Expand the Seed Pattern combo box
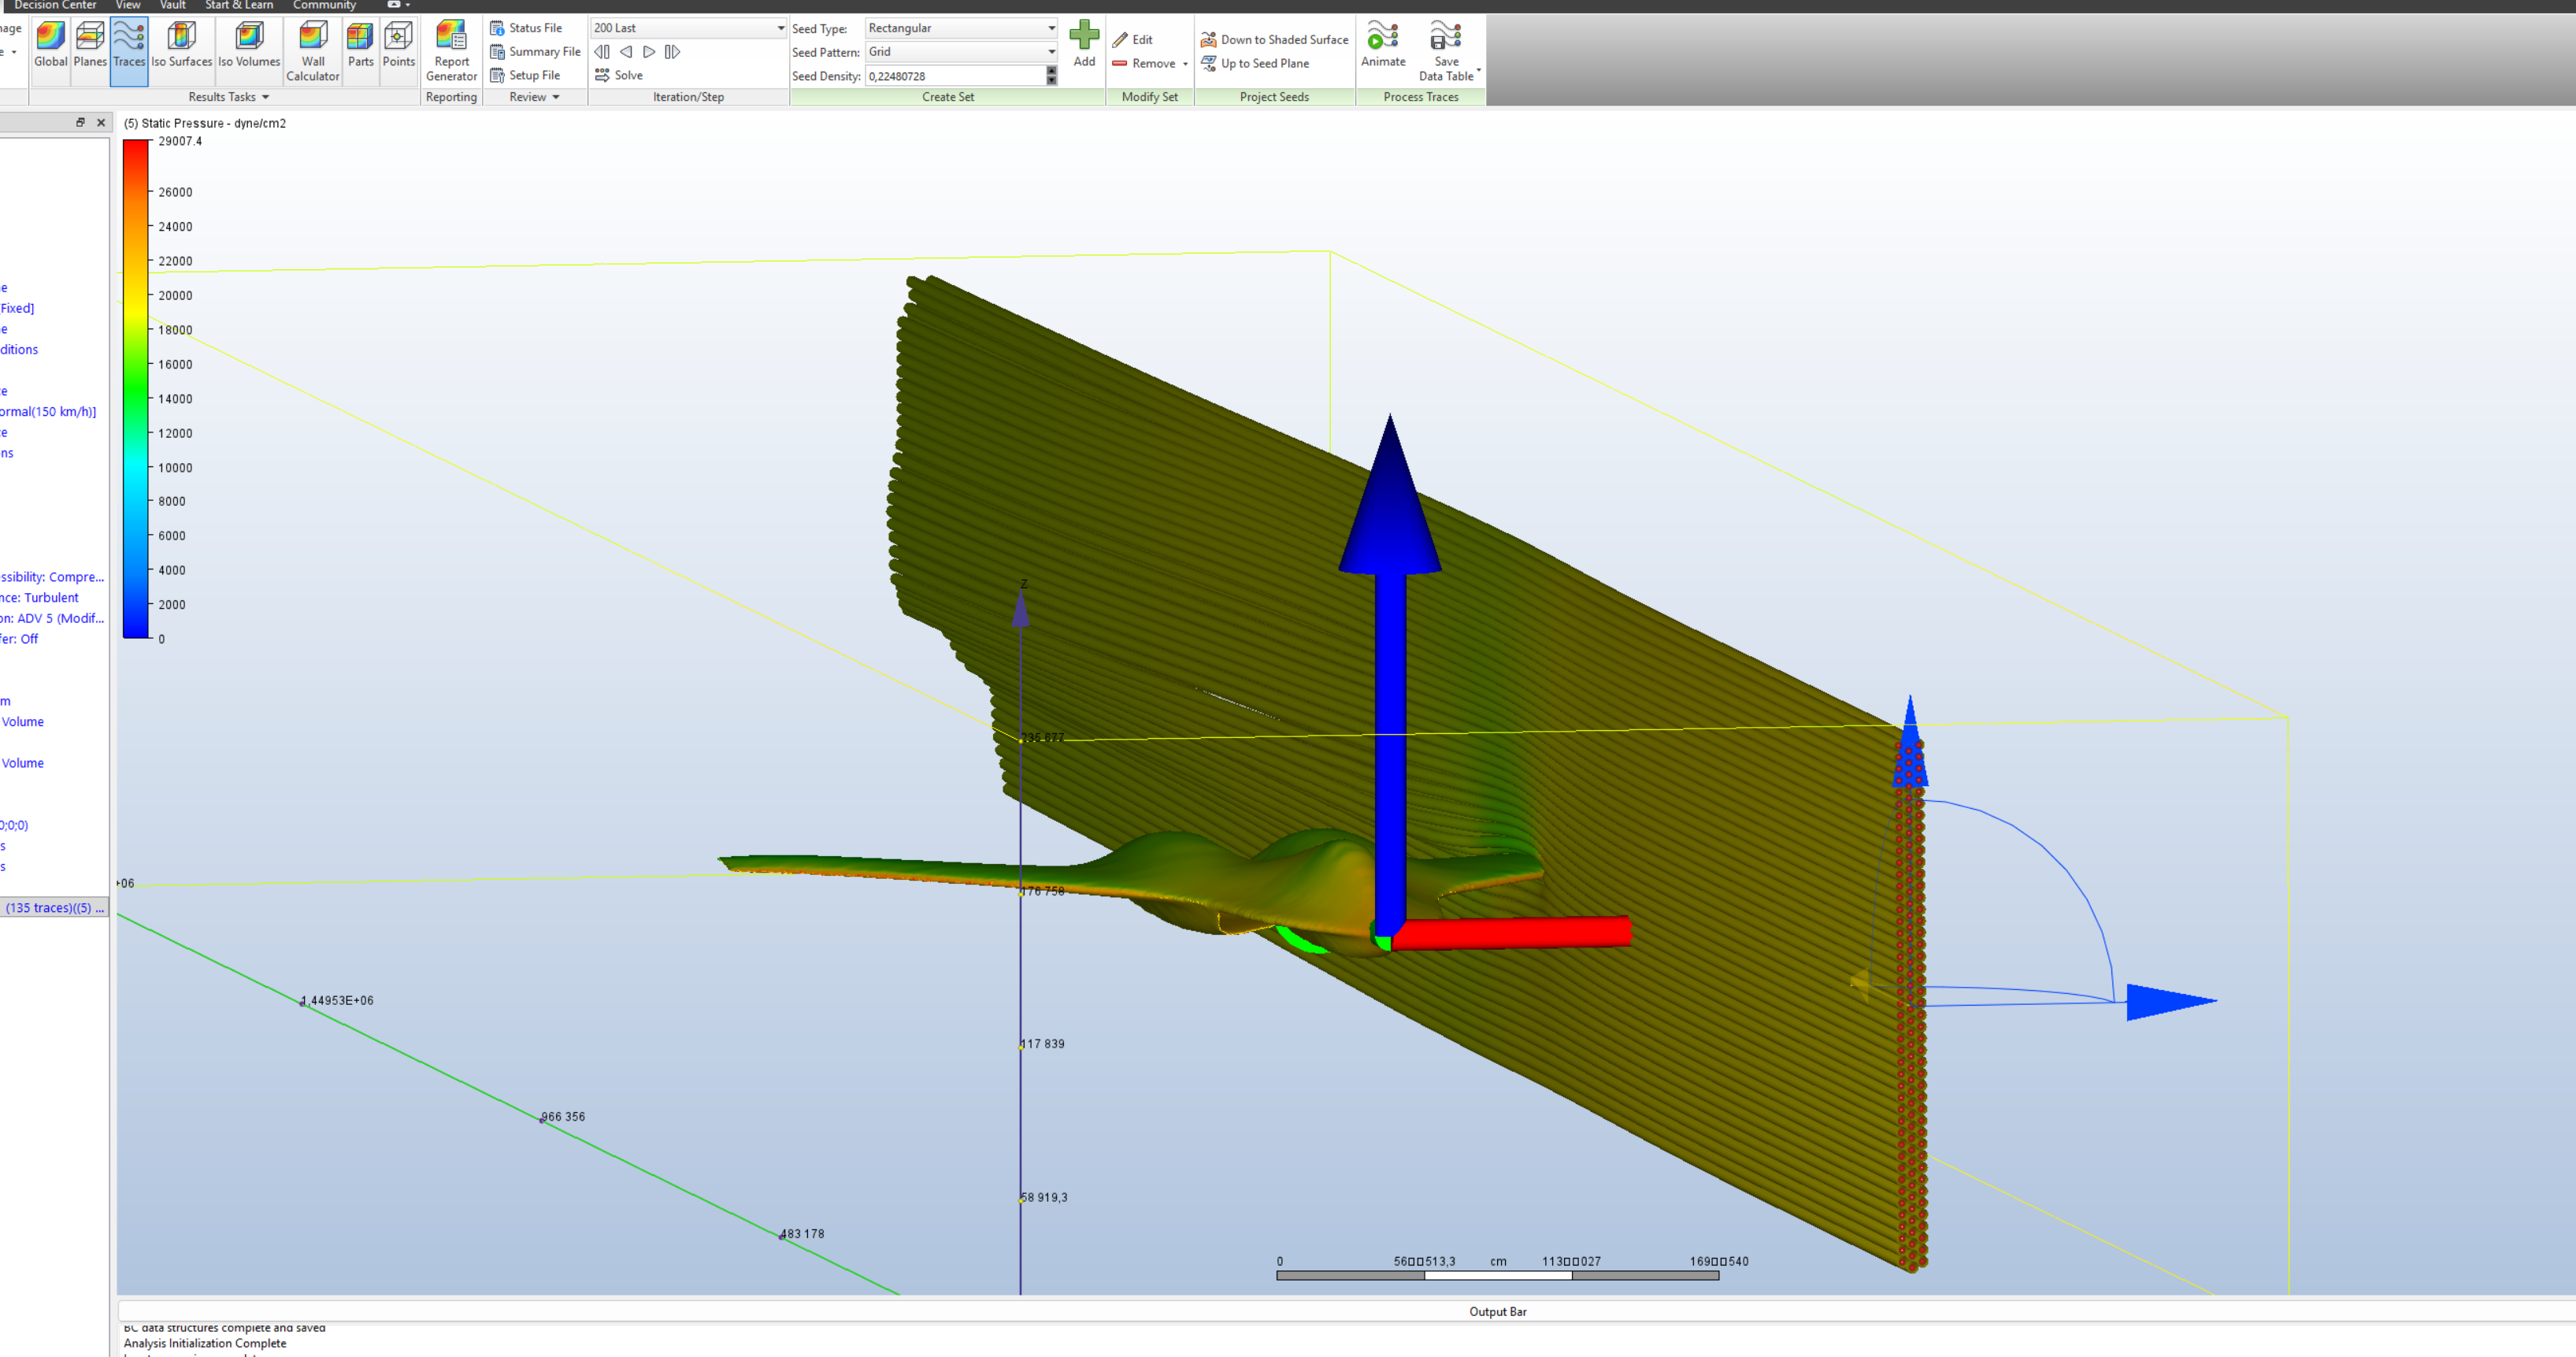 click(1050, 52)
